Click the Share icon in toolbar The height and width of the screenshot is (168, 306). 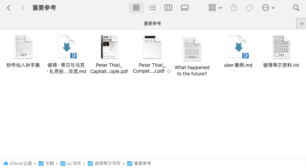234,8
